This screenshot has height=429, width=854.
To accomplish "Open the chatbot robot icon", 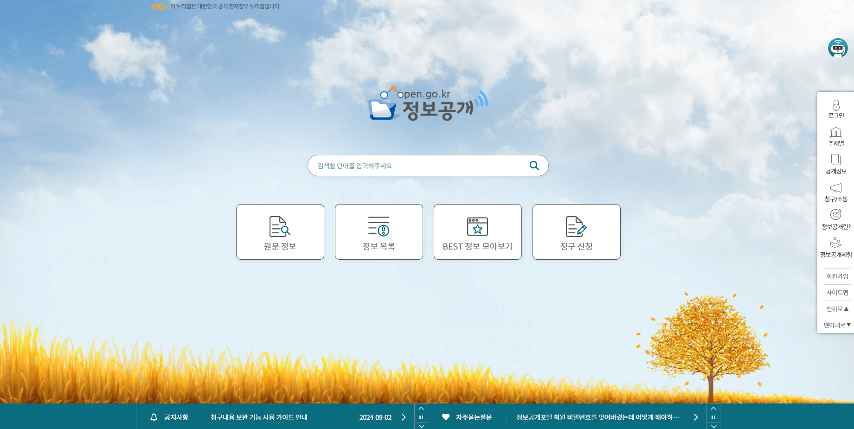I will tap(838, 48).
